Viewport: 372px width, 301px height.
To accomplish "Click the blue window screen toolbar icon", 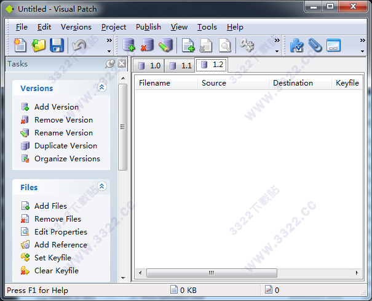I will (x=333, y=45).
